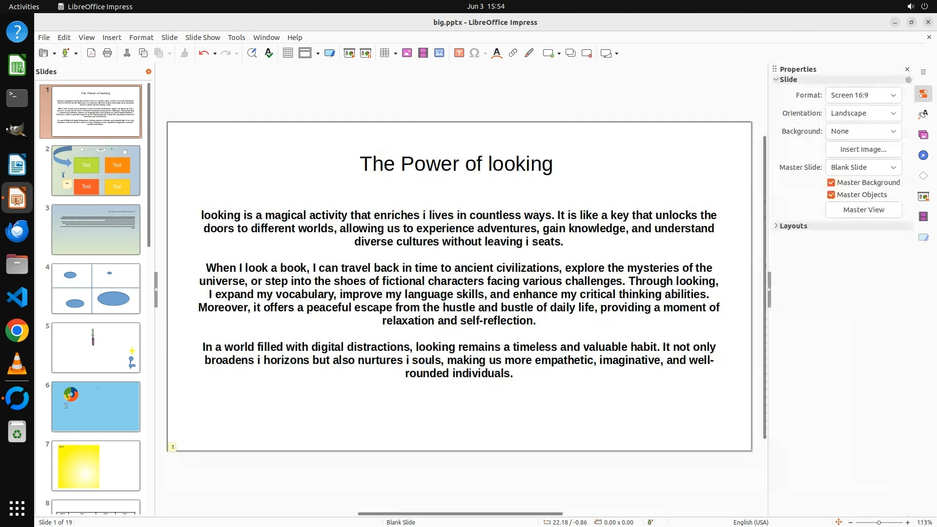Insert a text box from toolbar
937x527 pixels.
(459, 53)
